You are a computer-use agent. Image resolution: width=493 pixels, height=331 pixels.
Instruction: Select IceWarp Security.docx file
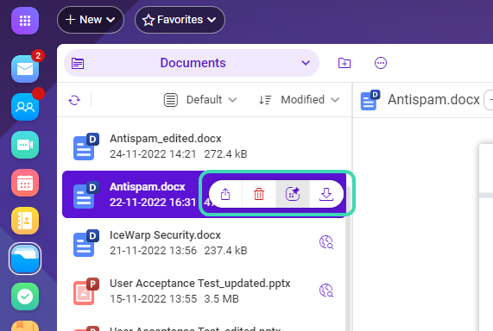coord(205,243)
